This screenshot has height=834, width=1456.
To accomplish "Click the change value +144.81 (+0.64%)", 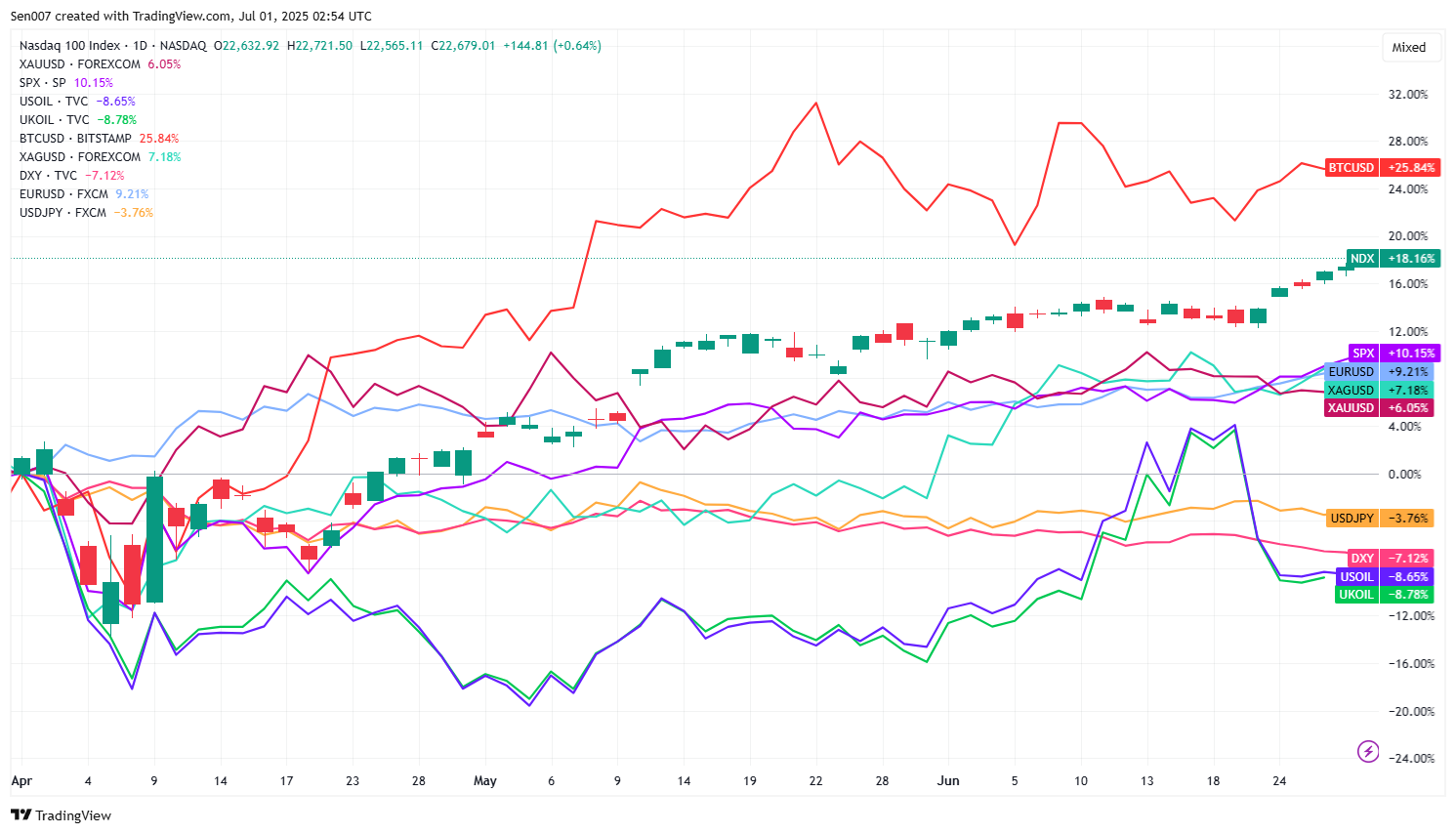I will tap(552, 46).
